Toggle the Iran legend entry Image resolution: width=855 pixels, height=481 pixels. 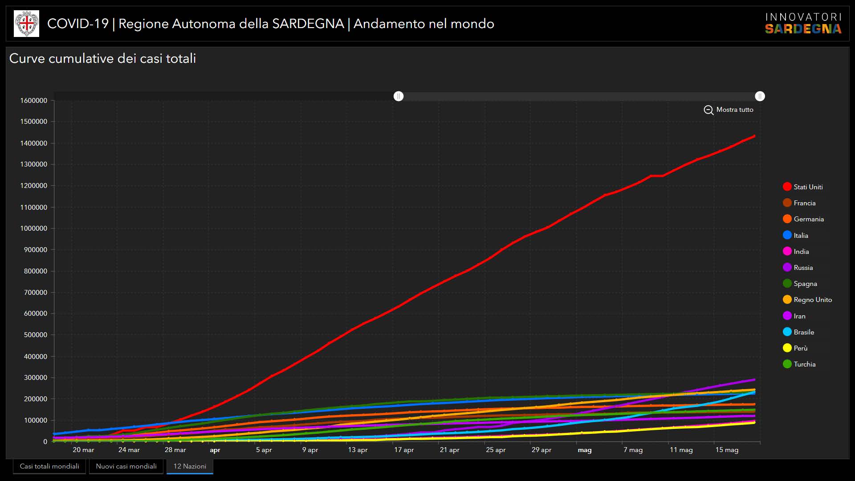click(x=787, y=316)
